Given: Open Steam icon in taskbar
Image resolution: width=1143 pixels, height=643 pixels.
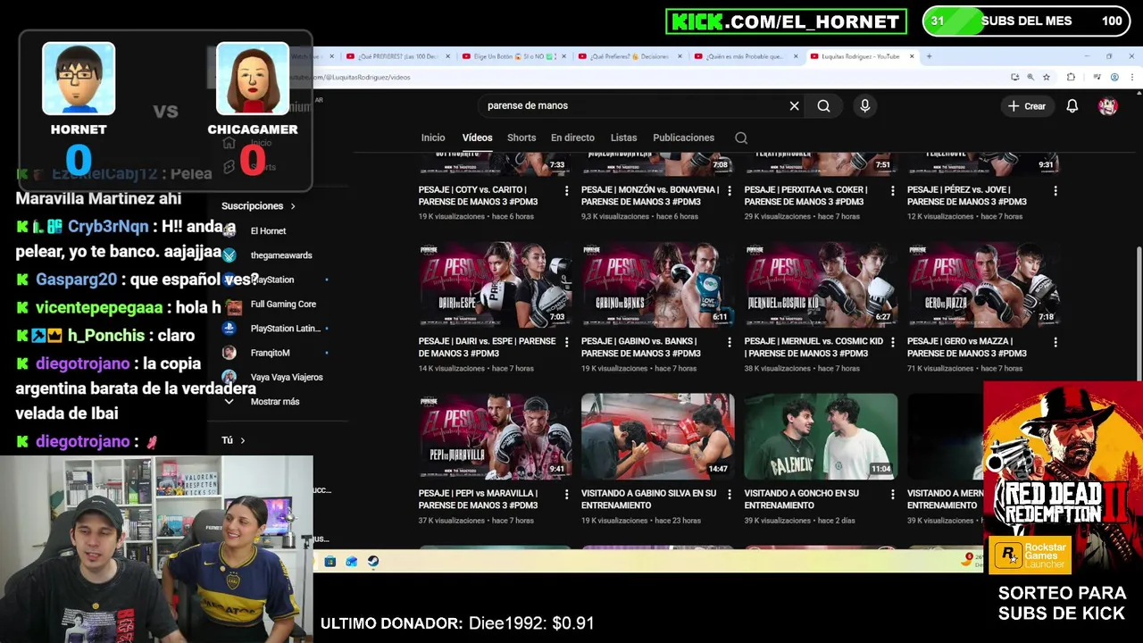Looking at the screenshot, I should [x=372, y=562].
